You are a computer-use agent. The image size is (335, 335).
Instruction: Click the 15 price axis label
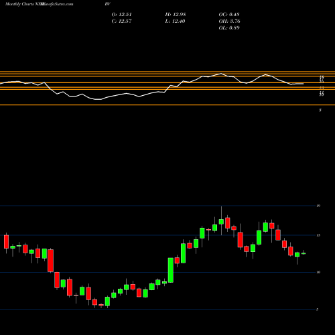318,235
